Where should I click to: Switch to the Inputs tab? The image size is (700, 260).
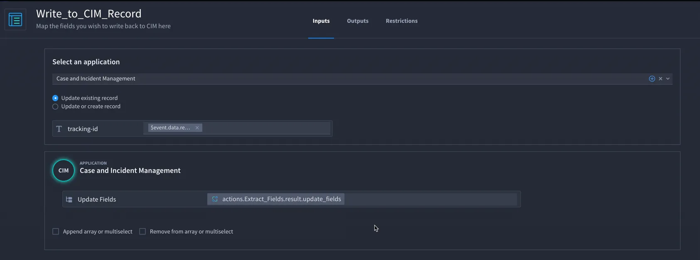pos(321,21)
